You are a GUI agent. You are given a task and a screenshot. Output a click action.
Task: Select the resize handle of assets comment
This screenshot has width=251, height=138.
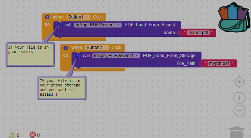[x=53, y=65]
